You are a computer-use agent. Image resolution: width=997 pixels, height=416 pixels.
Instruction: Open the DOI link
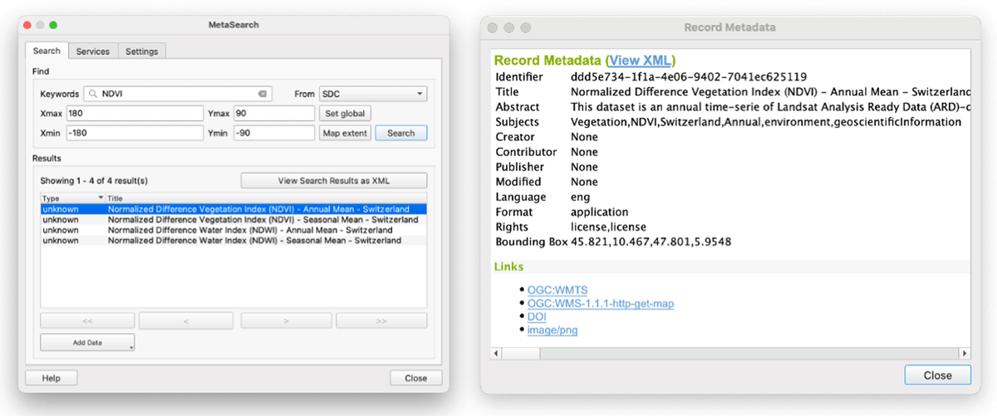(x=537, y=317)
